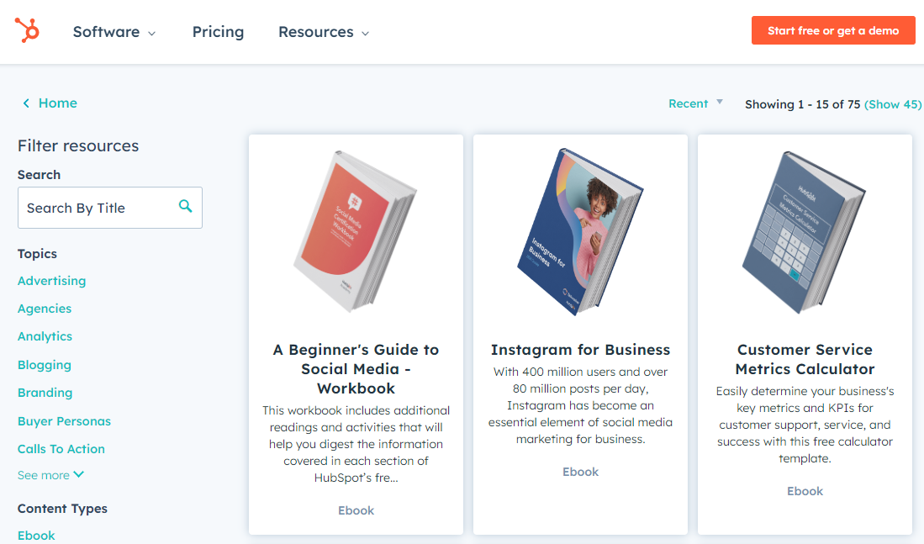Open the Recent sort dropdown
The width and height of the screenshot is (924, 544).
click(x=695, y=103)
